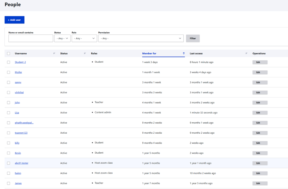Click the Add user button
Viewport: 288px width, 189px height.
click(x=14, y=20)
